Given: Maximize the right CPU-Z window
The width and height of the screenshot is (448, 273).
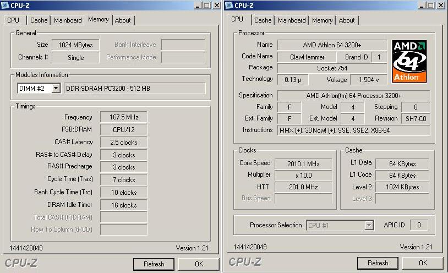Looking at the screenshot, I should [x=431, y=6].
